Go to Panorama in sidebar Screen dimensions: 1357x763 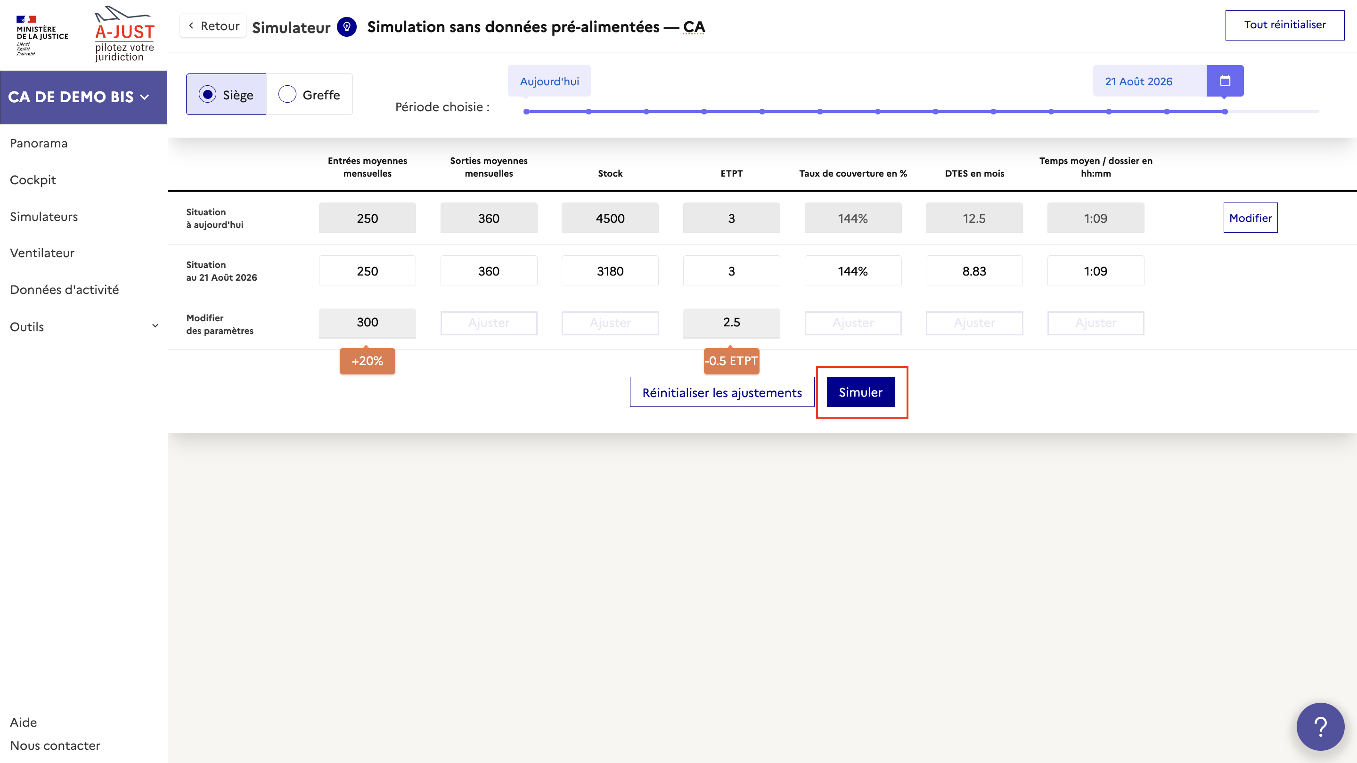click(x=39, y=143)
